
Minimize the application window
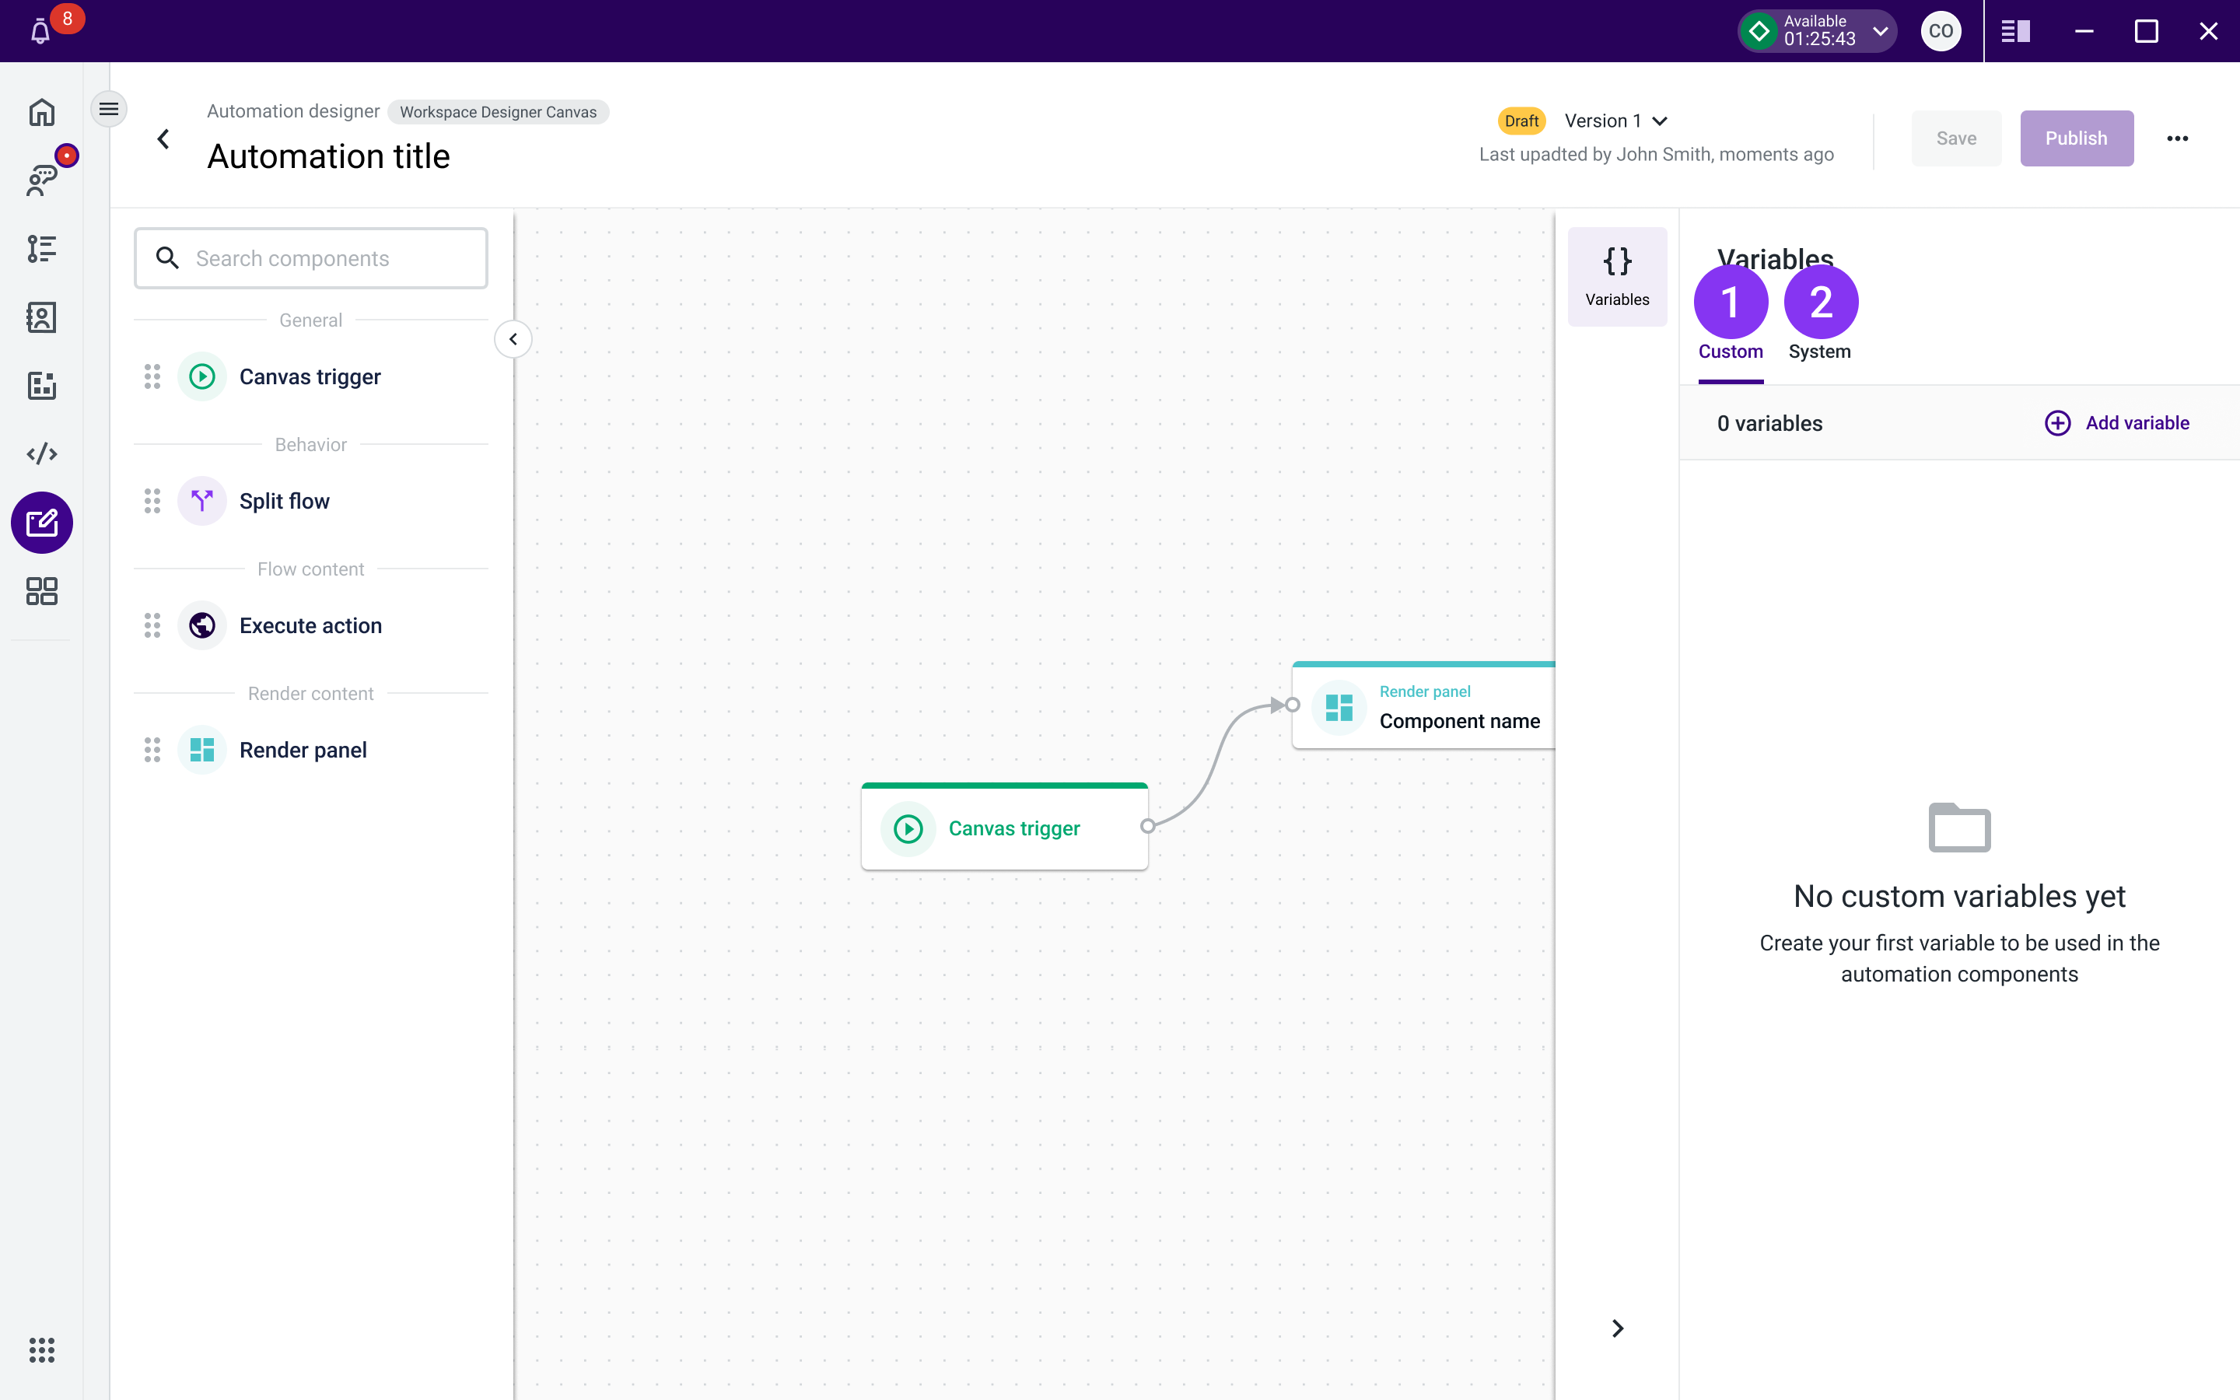point(2084,31)
